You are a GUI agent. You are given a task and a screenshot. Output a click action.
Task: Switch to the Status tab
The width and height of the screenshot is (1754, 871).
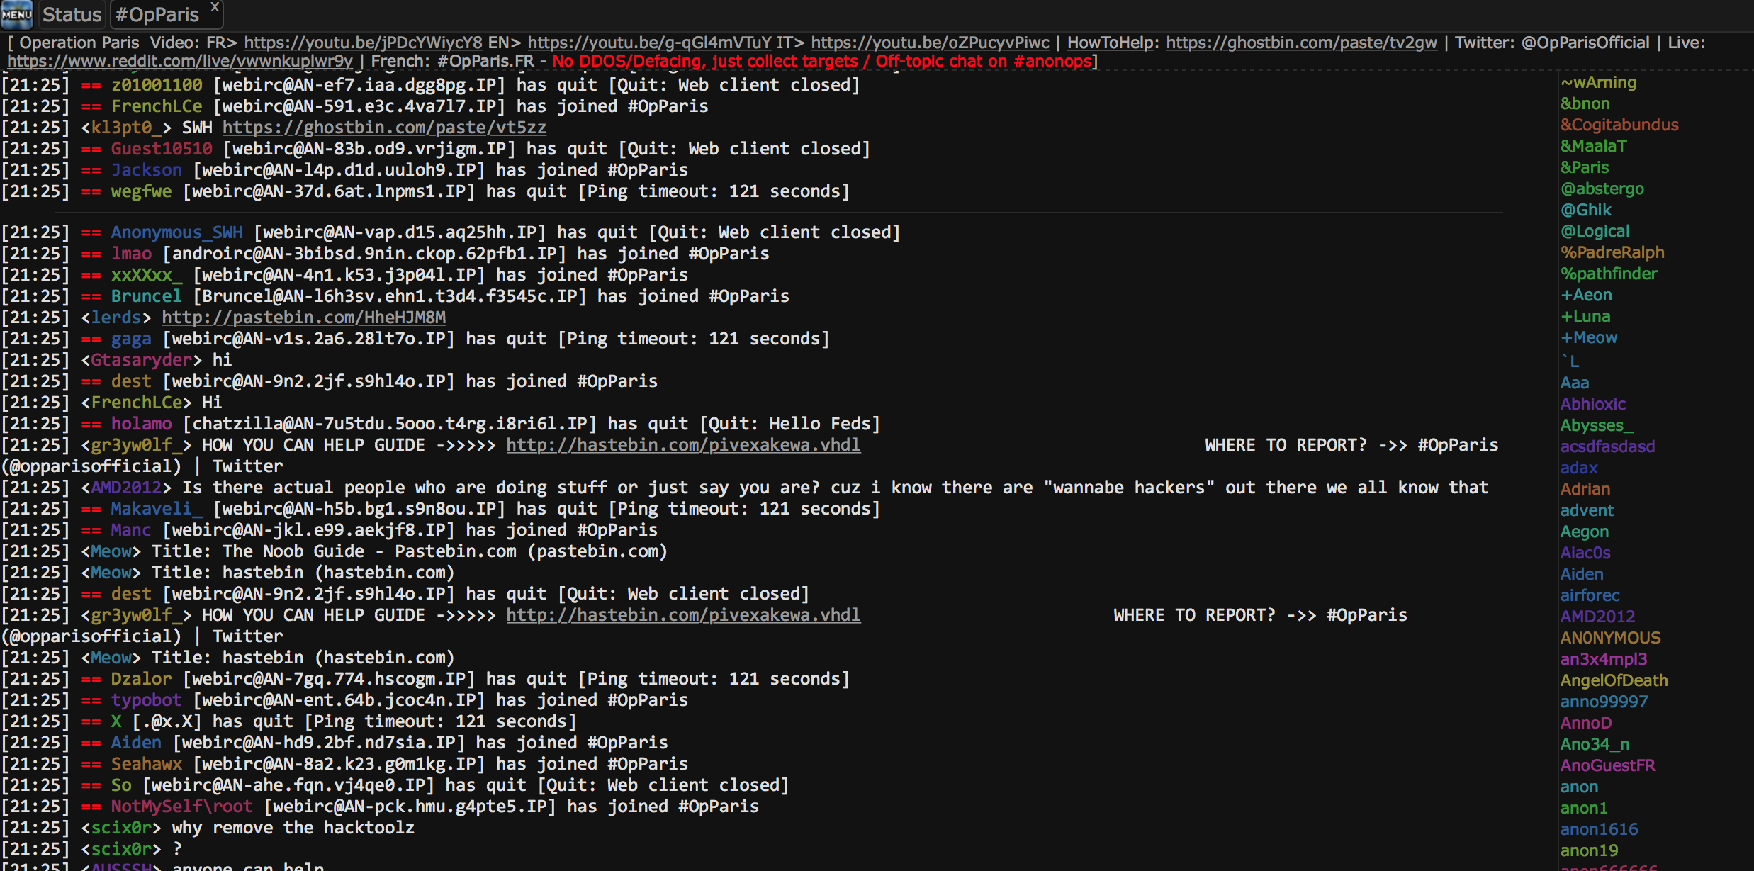pos(72,15)
